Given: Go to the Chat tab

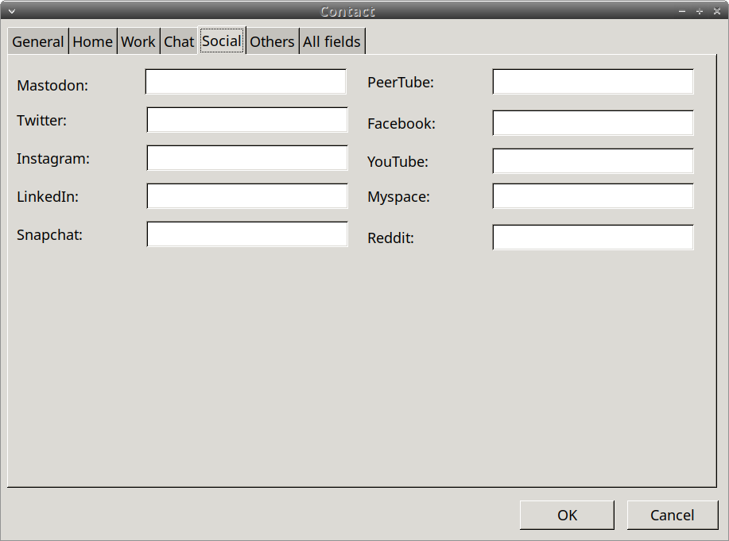Looking at the screenshot, I should coord(179,41).
